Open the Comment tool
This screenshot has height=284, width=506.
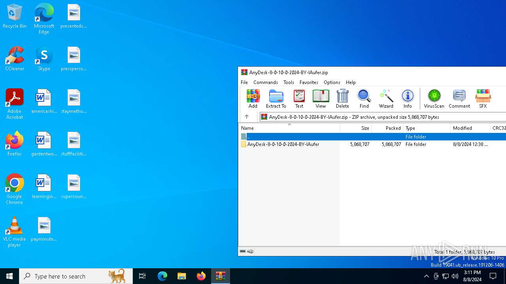459,99
